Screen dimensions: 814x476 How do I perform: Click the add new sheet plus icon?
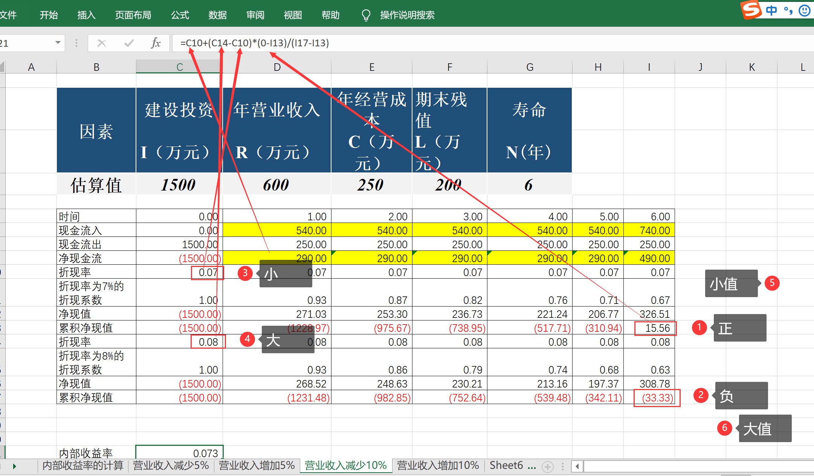pos(547,467)
